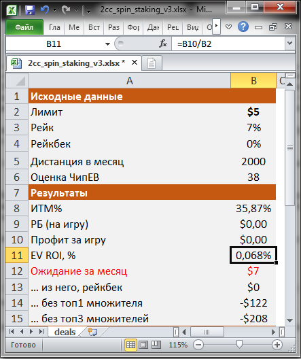Click the vertical scrollbar thumb

click(x=290, y=148)
